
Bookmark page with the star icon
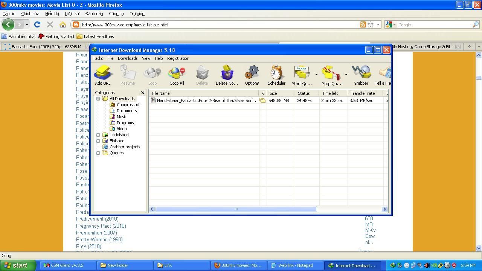point(371,24)
